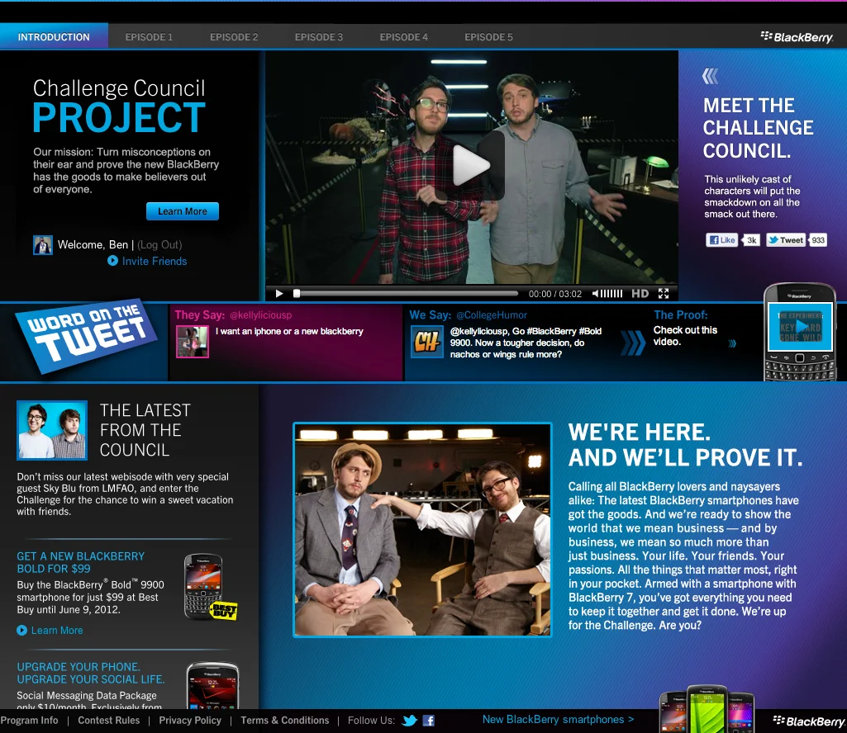This screenshot has height=733, width=847.
Task: Mute the video with the speaker icon
Action: [595, 294]
